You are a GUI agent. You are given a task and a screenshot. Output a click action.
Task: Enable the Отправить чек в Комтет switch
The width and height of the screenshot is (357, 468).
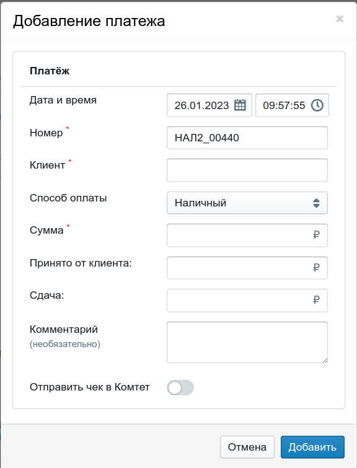point(180,387)
